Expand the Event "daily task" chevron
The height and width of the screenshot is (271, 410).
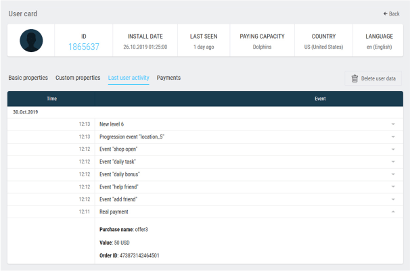pyautogui.click(x=392, y=162)
